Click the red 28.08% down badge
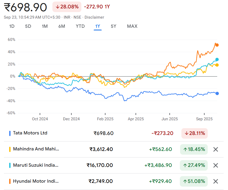The width and height of the screenshot is (228, 190). (67, 7)
